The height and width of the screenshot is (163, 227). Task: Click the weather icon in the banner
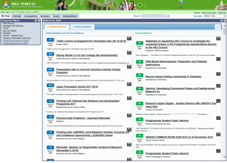point(181,2)
